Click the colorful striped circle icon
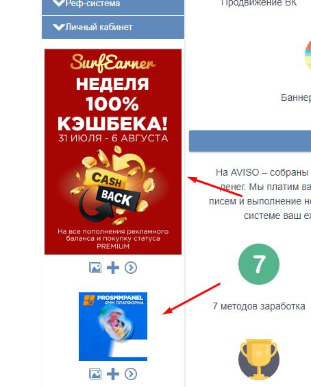 (x=308, y=55)
